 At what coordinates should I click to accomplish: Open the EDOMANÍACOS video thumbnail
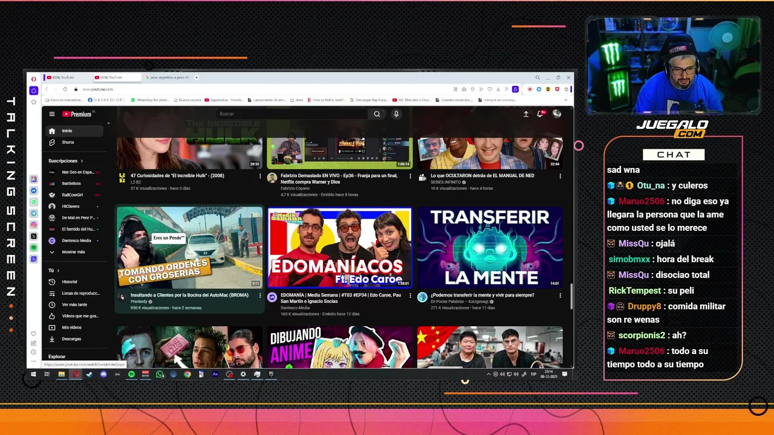click(340, 248)
